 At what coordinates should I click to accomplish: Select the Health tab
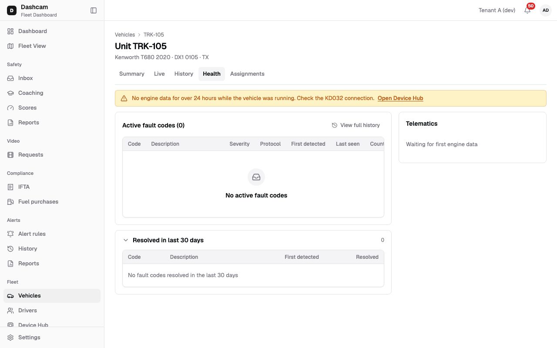[x=211, y=74]
